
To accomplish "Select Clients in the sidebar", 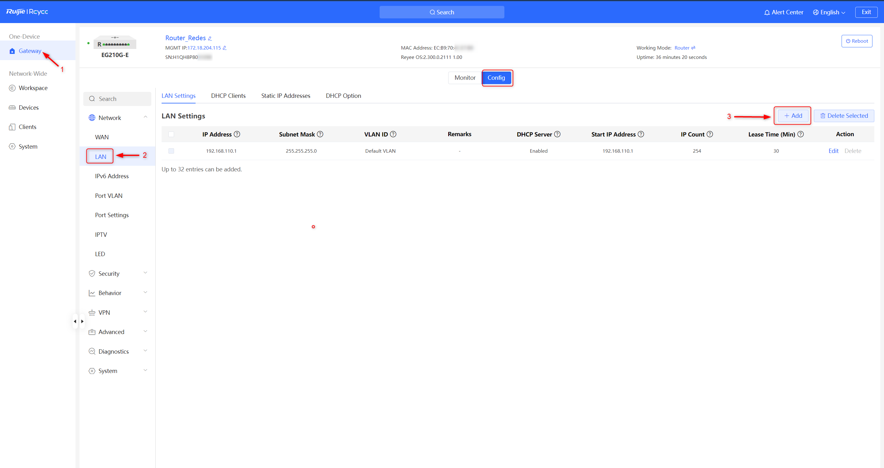I will 27,127.
